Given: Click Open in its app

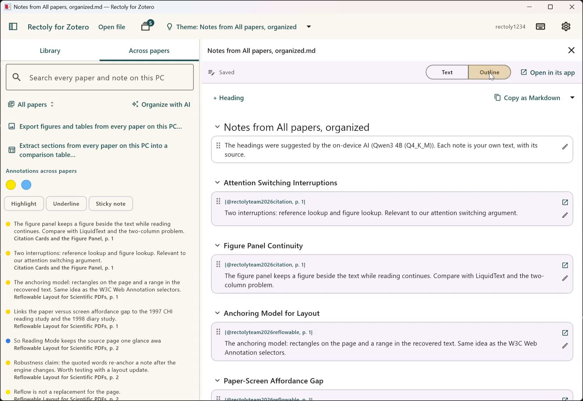Looking at the screenshot, I should (x=547, y=73).
